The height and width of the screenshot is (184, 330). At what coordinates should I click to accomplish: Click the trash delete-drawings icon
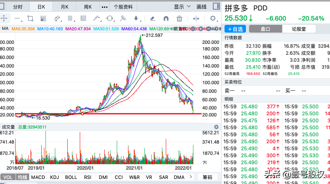(179, 19)
